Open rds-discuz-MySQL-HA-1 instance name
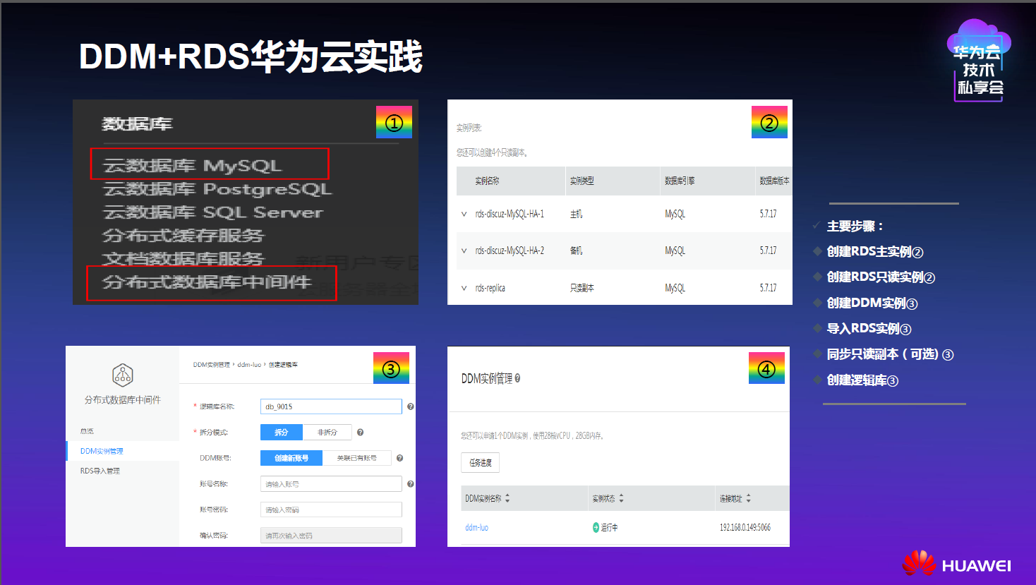Screen dimensions: 1036x585 click(510, 214)
